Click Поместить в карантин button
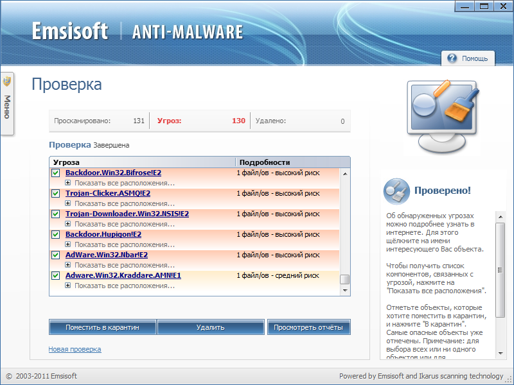514x385 pixels. coord(102,327)
